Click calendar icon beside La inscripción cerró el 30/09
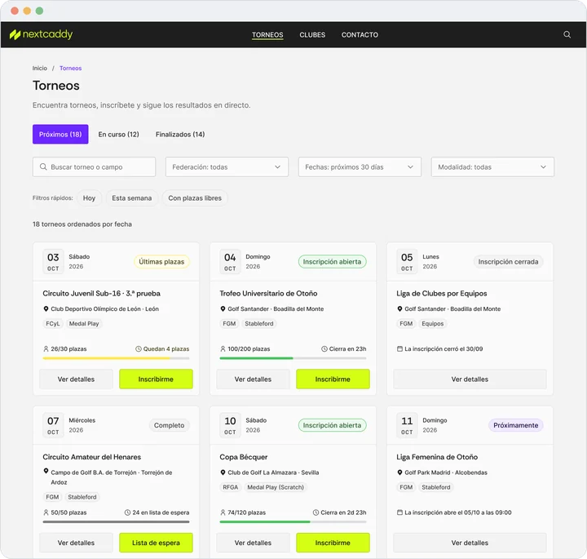 pos(399,348)
